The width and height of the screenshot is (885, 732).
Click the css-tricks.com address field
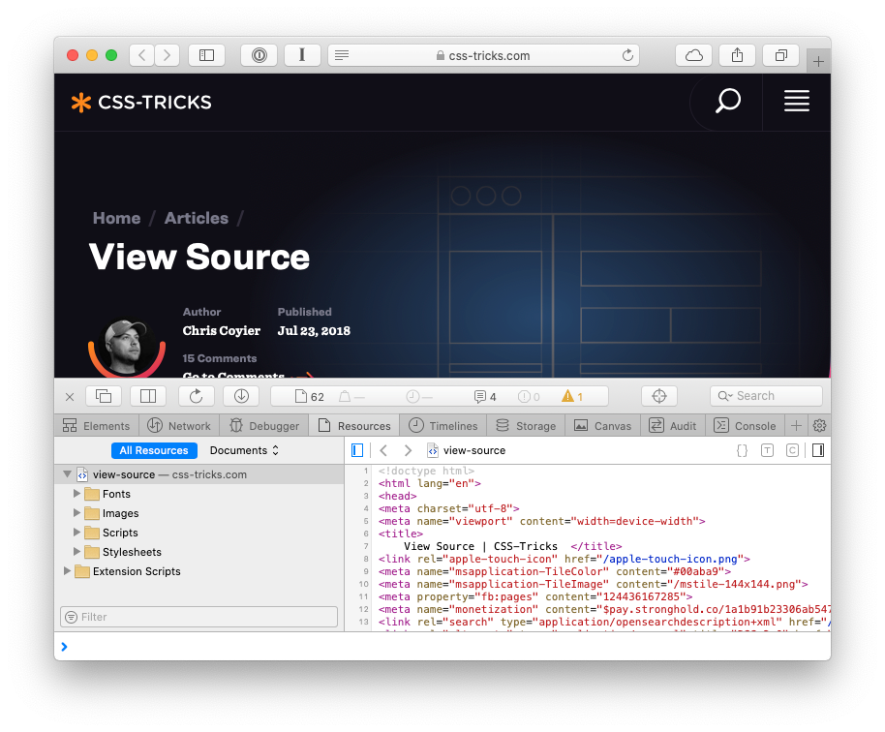pos(484,55)
